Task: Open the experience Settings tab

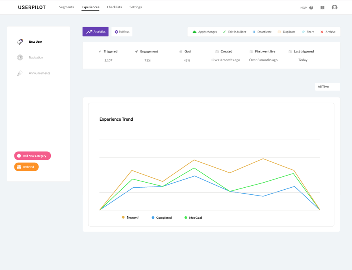Action: [x=122, y=32]
